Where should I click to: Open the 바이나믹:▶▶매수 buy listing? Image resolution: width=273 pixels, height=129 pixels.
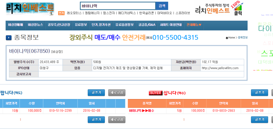coord(142,111)
